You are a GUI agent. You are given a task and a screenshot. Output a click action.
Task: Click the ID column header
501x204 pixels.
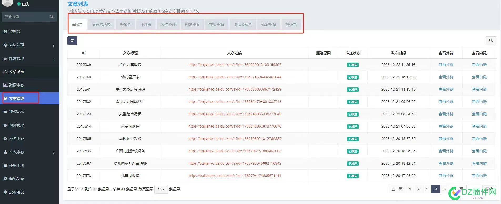(x=84, y=53)
